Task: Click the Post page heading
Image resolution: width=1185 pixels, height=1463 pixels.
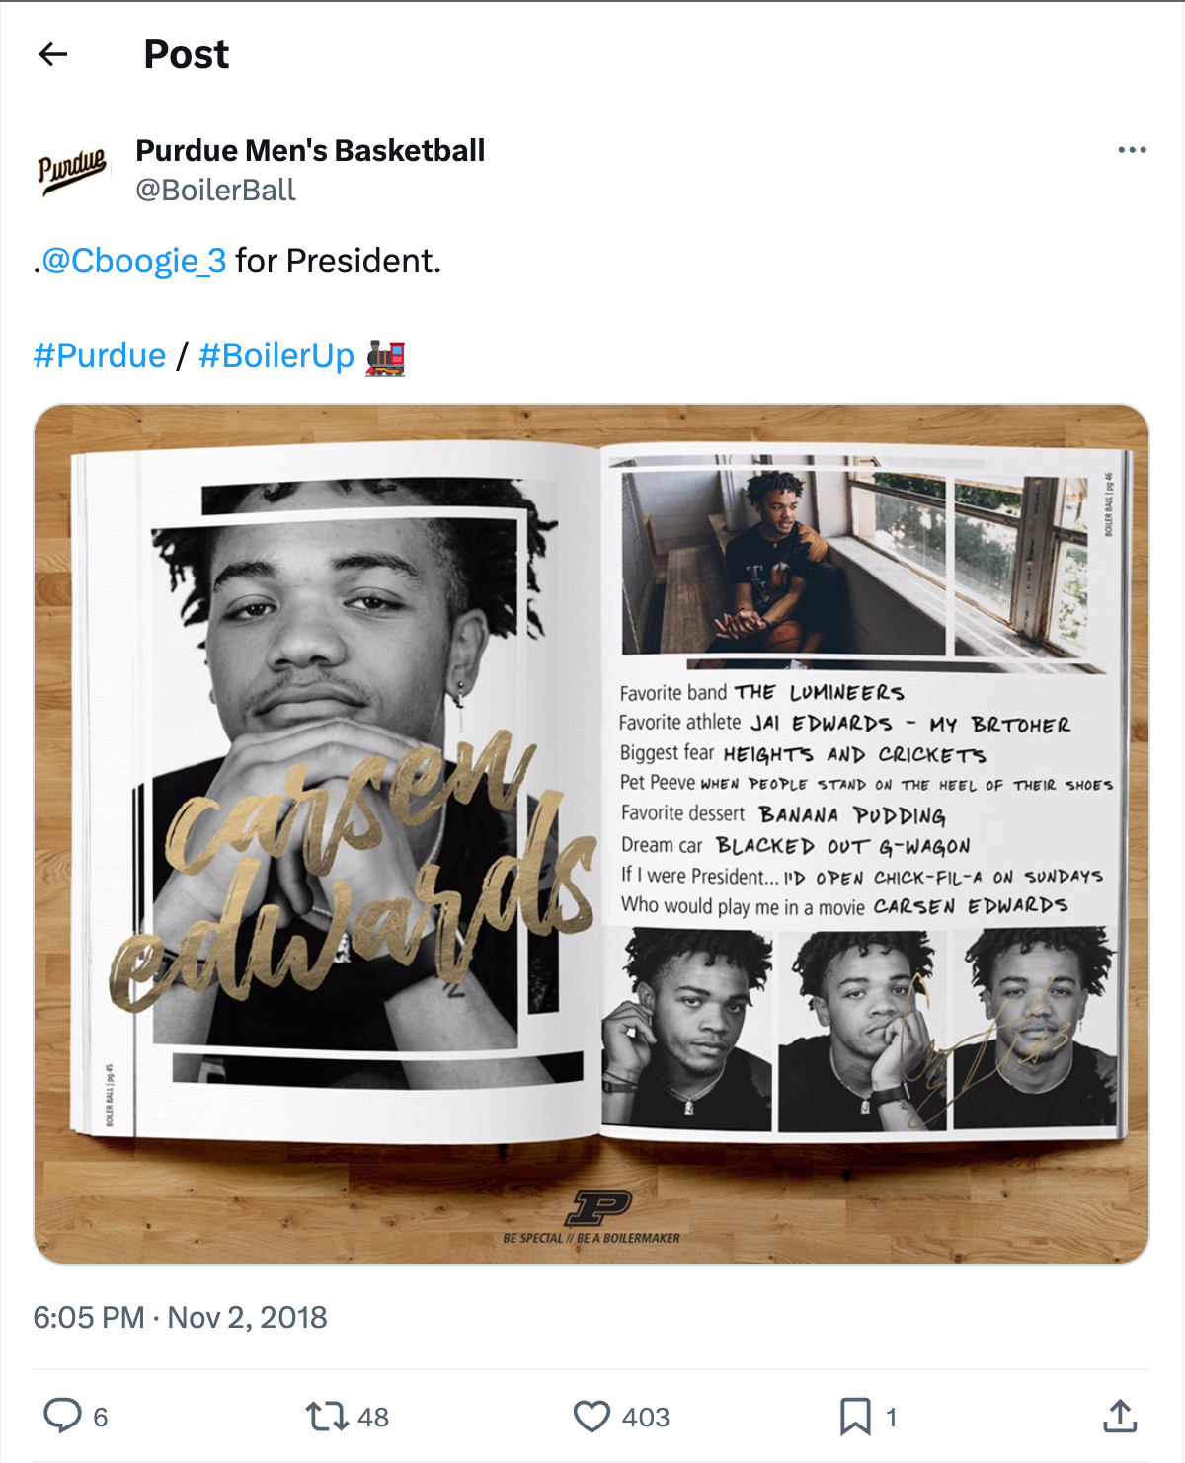Action: [187, 54]
